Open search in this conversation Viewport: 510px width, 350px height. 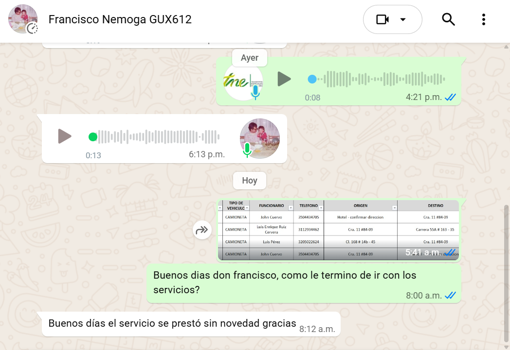click(448, 19)
